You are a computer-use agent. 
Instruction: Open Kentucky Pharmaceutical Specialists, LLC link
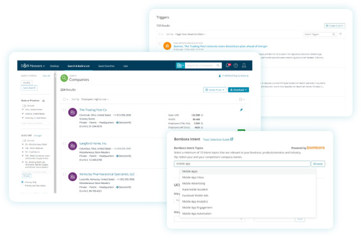(107, 174)
